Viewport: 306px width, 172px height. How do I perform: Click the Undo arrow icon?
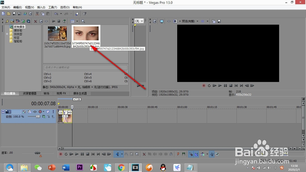[56, 14]
